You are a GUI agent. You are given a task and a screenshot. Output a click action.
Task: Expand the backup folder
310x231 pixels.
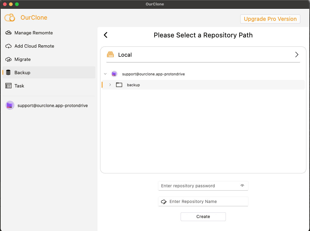pyautogui.click(x=110, y=85)
